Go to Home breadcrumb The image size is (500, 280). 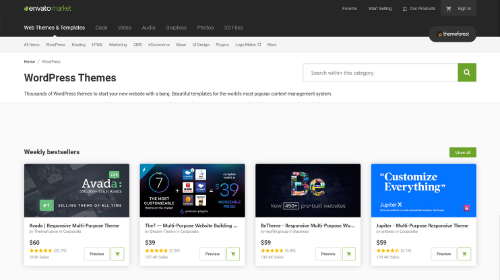point(30,61)
